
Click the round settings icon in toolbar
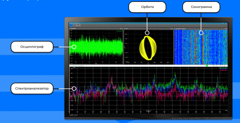pos(79,26)
